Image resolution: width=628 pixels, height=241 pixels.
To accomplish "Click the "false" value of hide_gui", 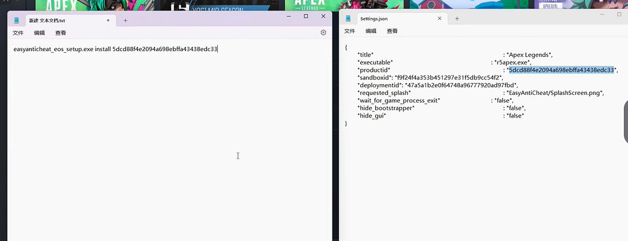I will tap(515, 116).
